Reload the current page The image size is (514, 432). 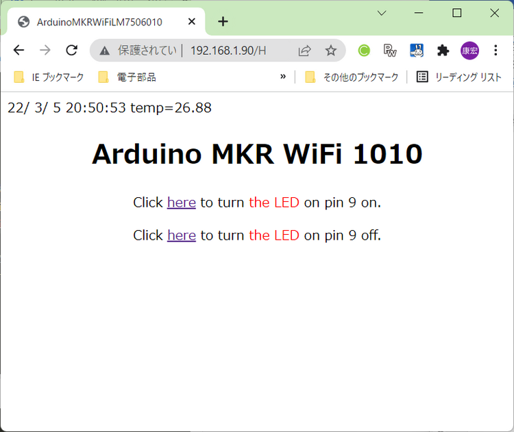point(71,50)
